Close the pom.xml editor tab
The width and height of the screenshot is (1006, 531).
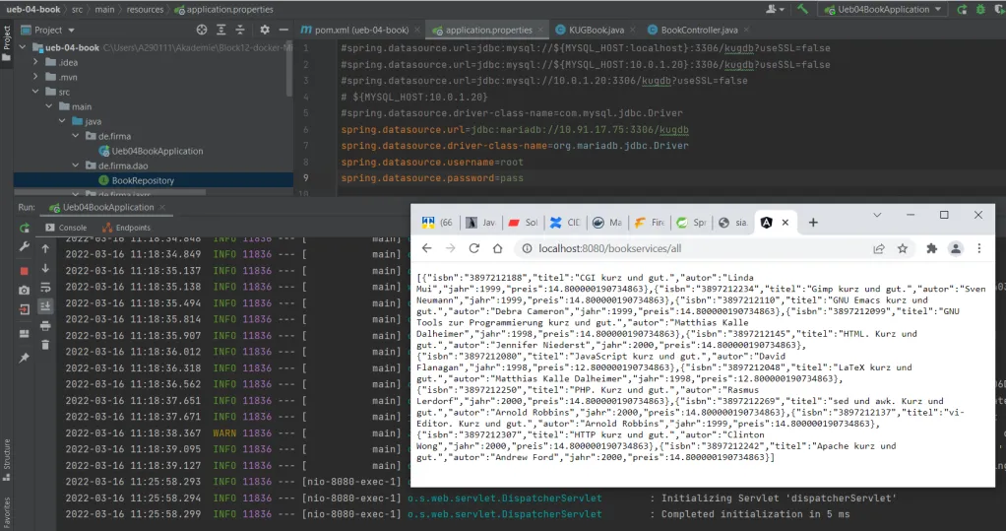[417, 31]
